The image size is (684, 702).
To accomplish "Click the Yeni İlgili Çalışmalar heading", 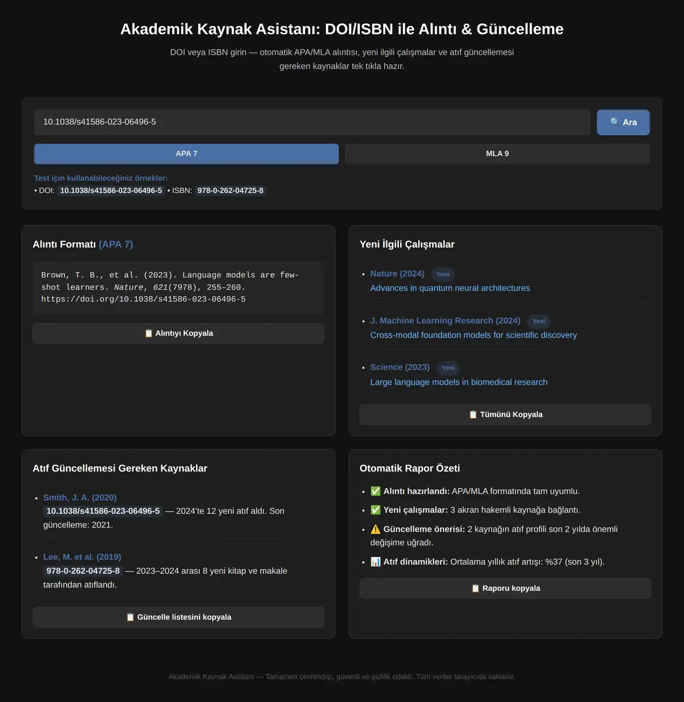I will pos(407,244).
